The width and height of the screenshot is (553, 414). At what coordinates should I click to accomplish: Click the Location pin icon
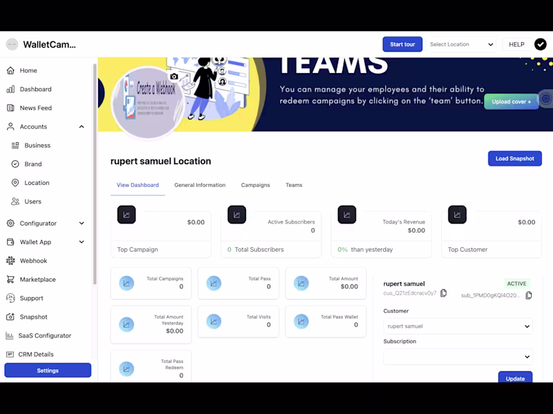15,182
